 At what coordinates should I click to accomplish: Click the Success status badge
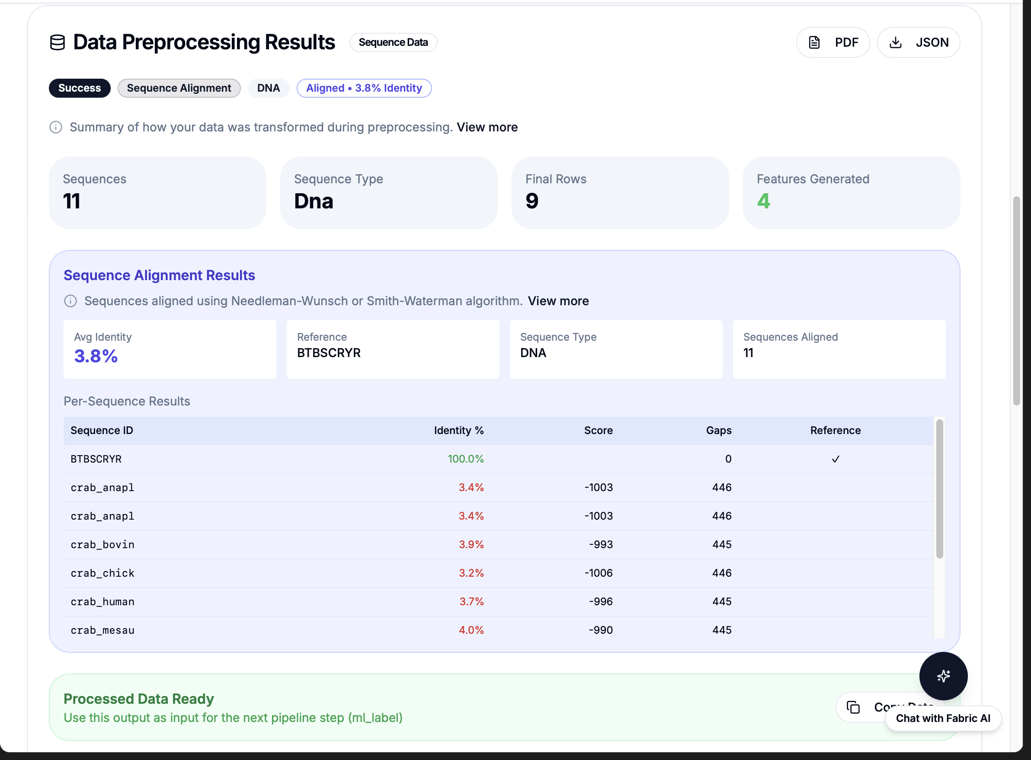click(80, 88)
